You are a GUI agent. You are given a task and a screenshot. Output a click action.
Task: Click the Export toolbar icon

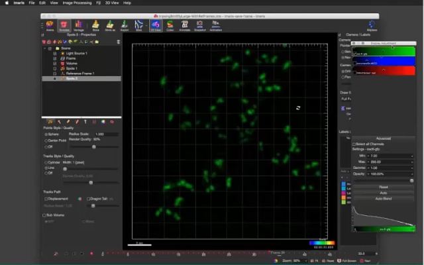click(x=124, y=26)
